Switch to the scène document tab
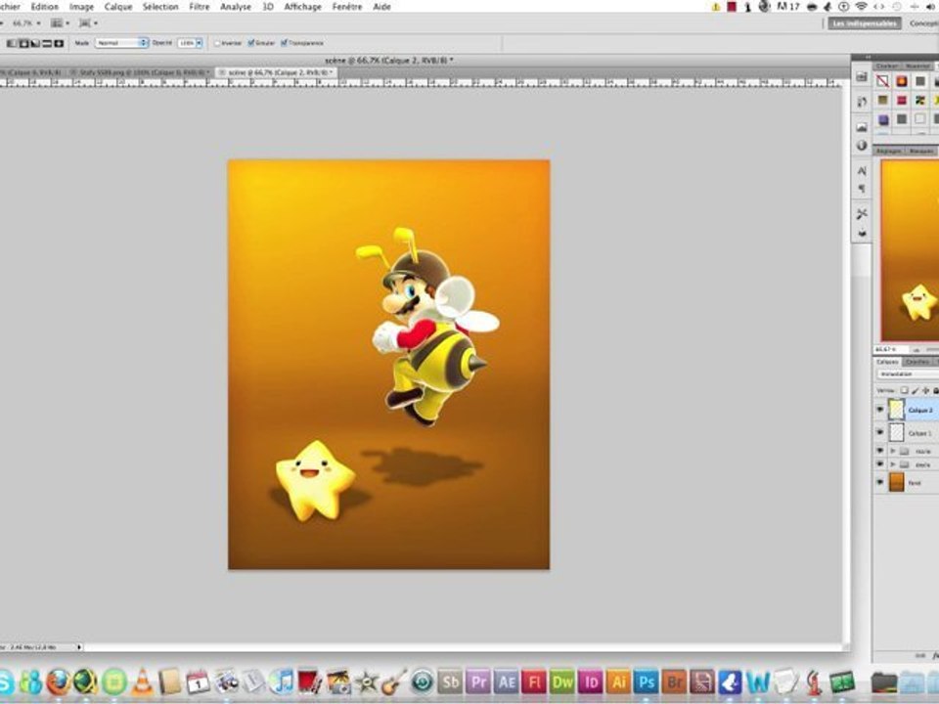Image resolution: width=939 pixels, height=704 pixels. click(x=277, y=72)
